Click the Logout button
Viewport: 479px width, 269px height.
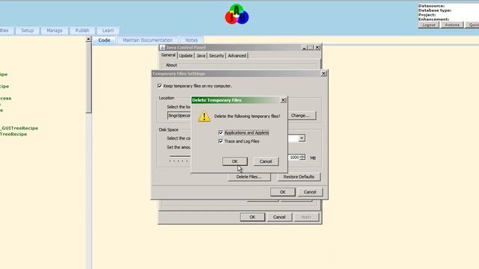[x=429, y=25]
